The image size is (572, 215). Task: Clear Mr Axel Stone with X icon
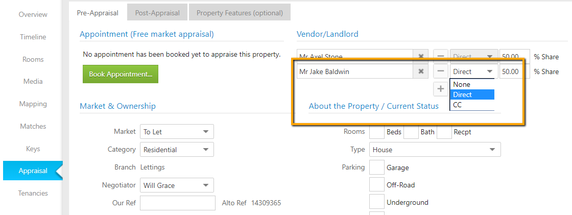[x=421, y=56]
